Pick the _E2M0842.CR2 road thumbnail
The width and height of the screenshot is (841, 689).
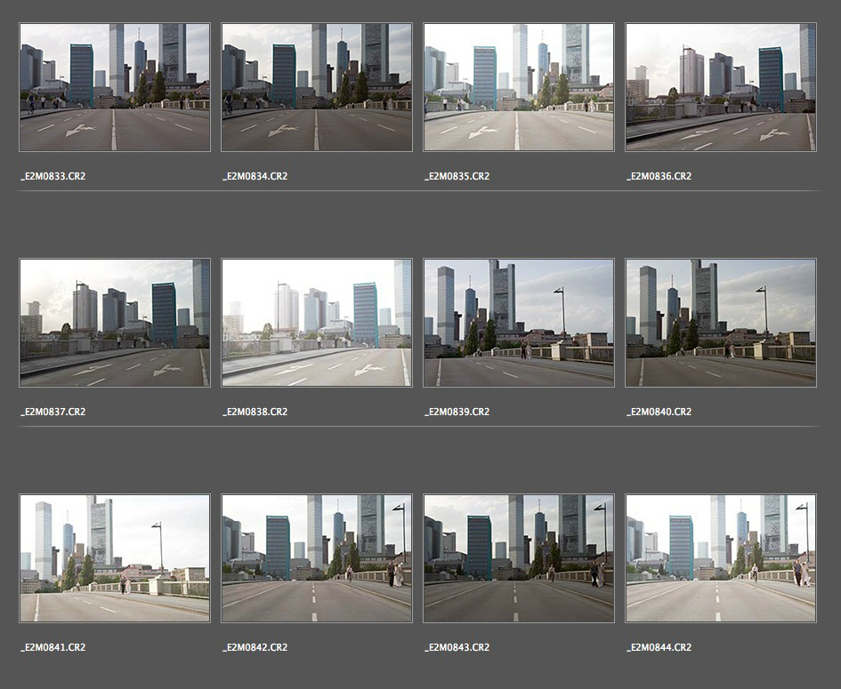pos(317,558)
